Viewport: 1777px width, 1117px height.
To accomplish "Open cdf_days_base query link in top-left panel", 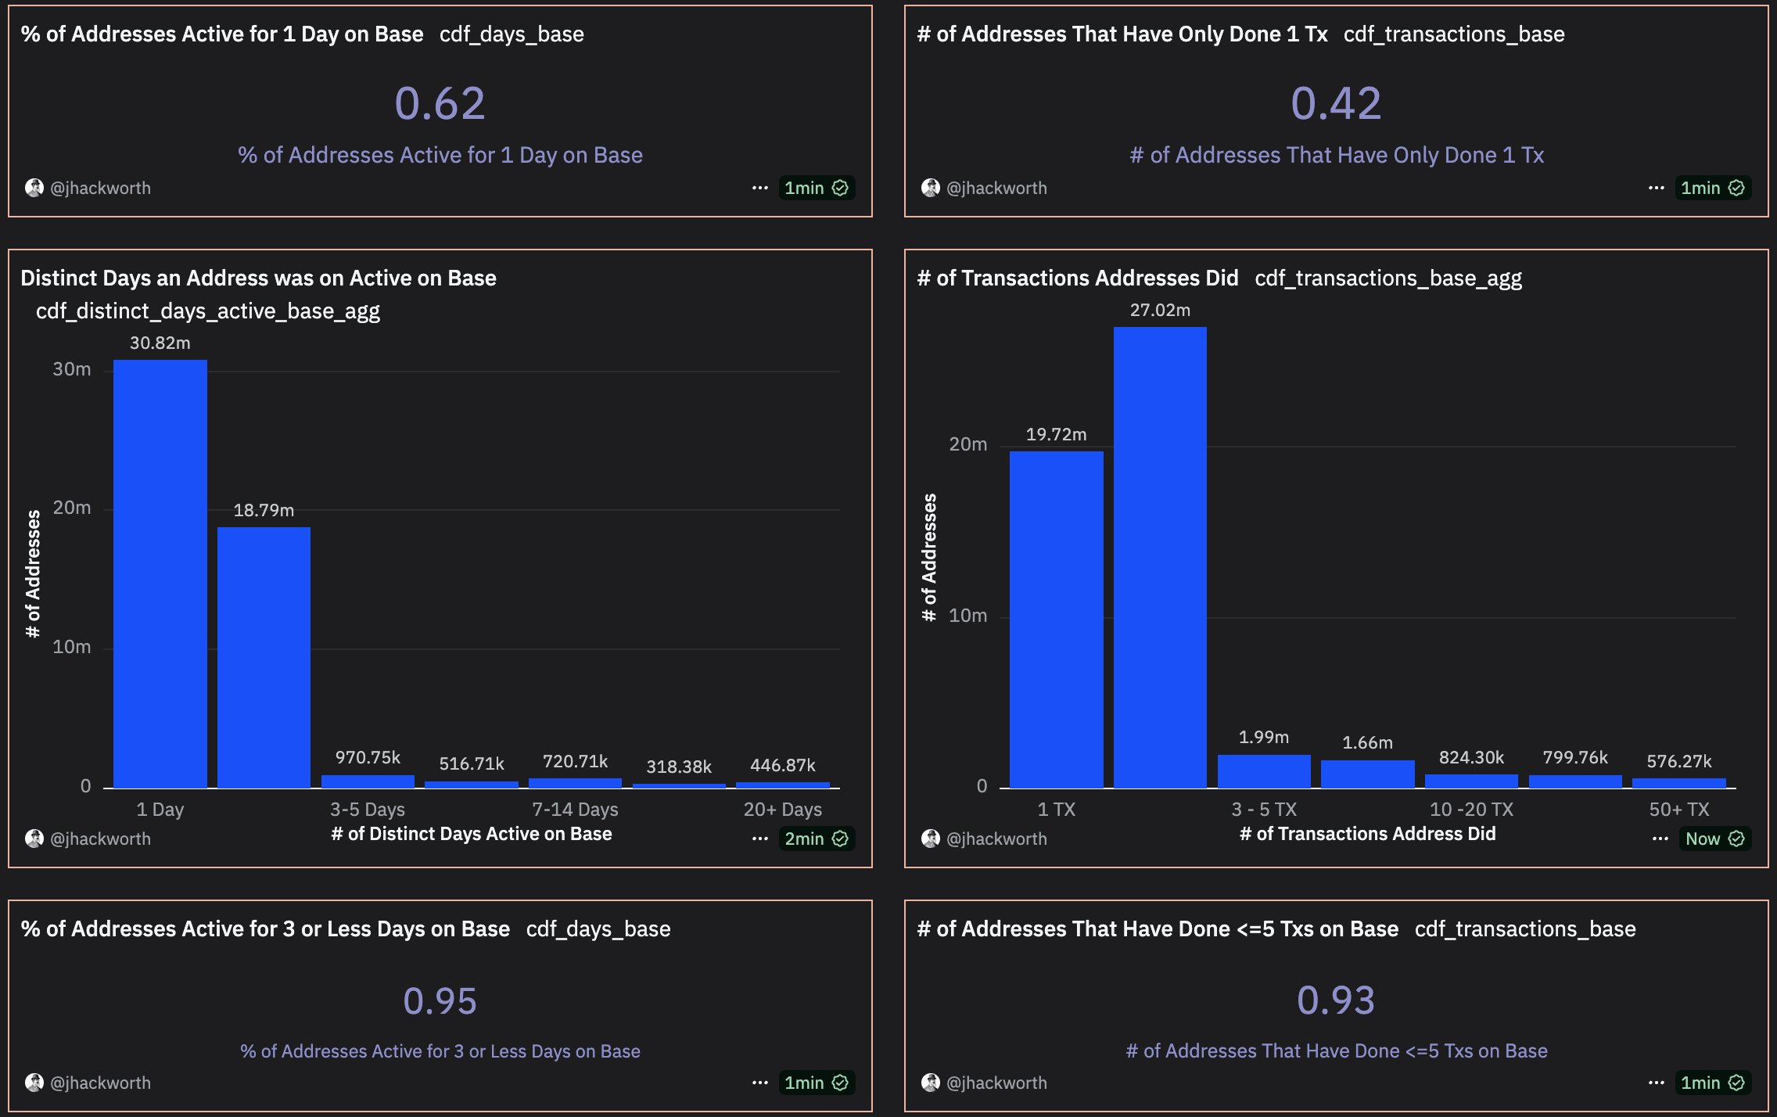I will click(x=512, y=34).
